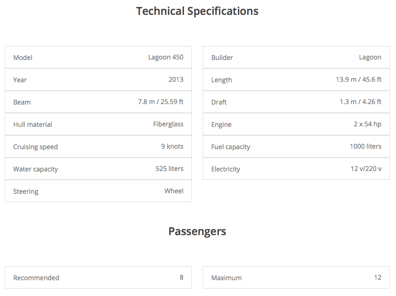The image size is (396, 296).
Task: Click the Length 13.9 m row
Action: coord(296,80)
